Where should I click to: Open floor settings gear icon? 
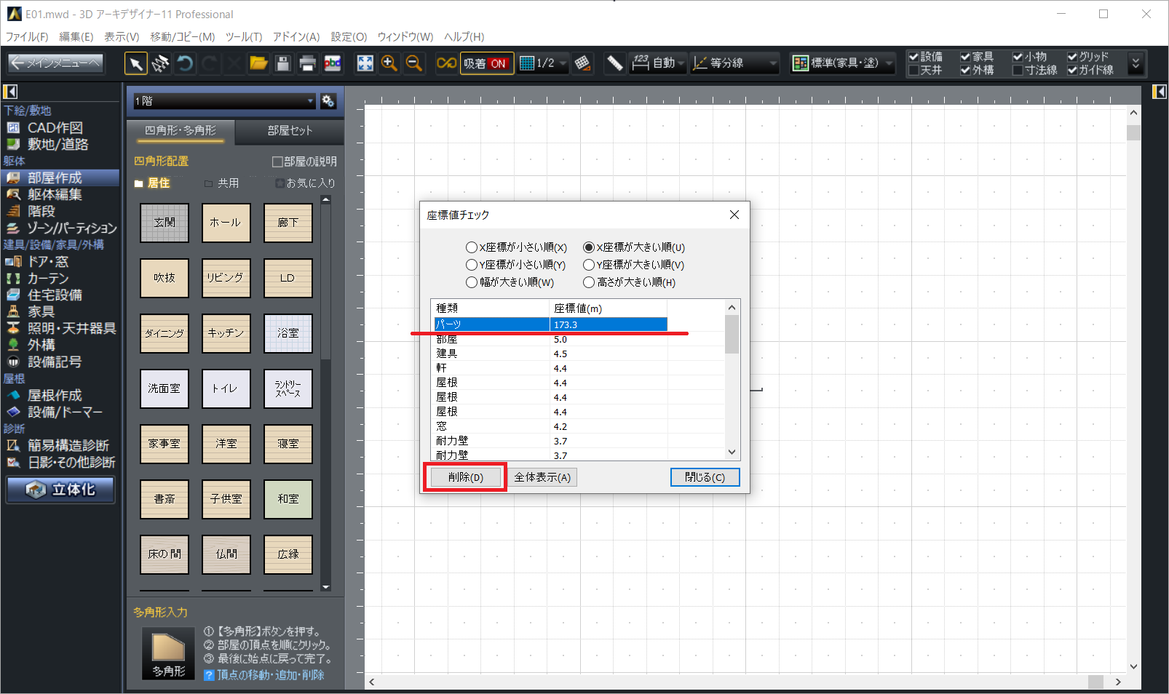click(x=328, y=101)
